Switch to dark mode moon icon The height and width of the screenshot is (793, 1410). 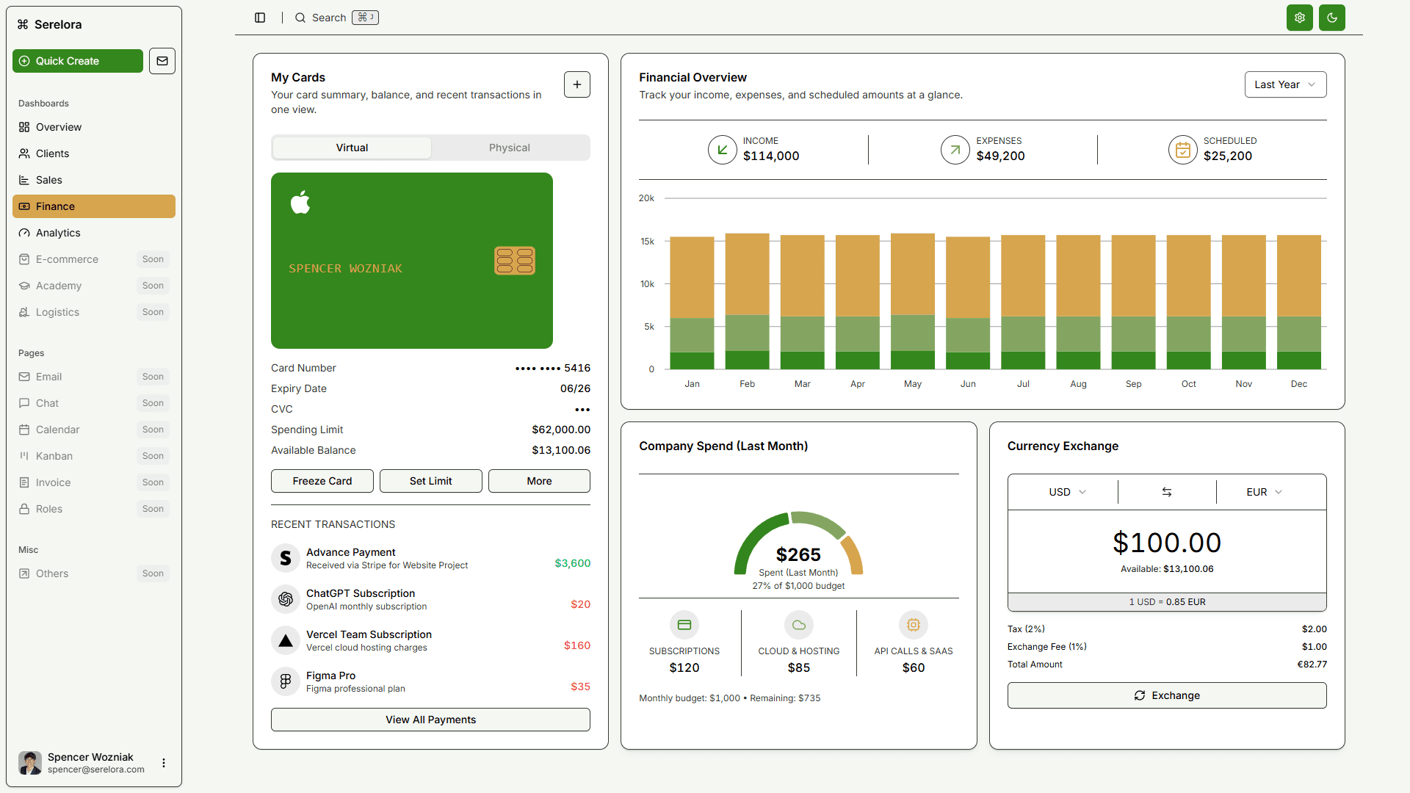[1331, 18]
